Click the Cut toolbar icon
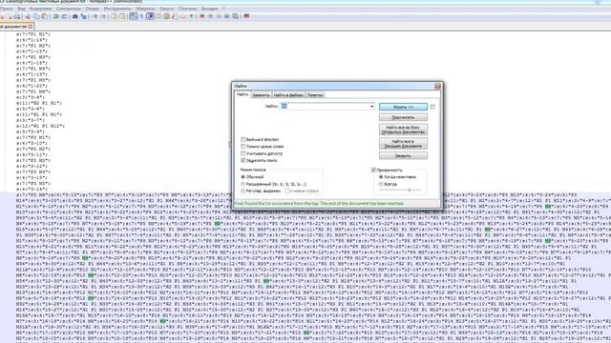 tap(28, 16)
